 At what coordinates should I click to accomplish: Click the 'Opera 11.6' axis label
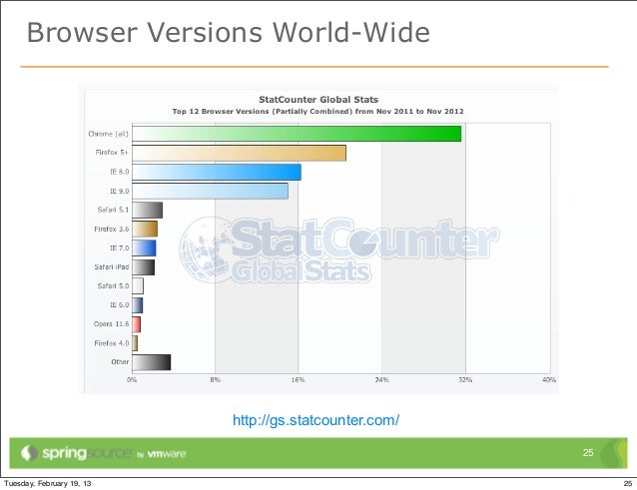(111, 324)
